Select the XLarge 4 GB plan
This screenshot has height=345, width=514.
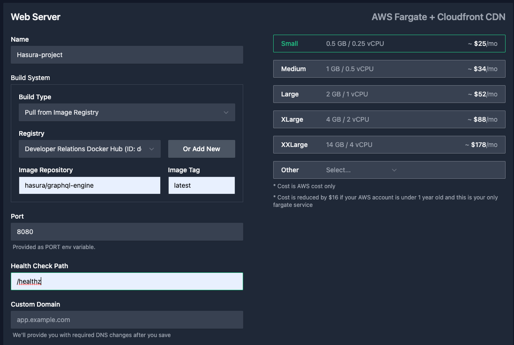(x=389, y=119)
